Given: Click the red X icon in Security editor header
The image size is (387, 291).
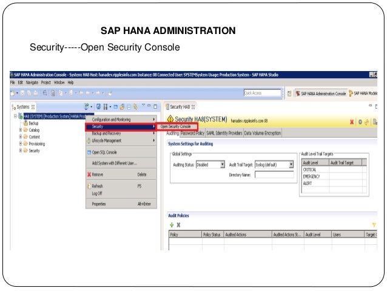Looking at the screenshot, I should (352, 122).
